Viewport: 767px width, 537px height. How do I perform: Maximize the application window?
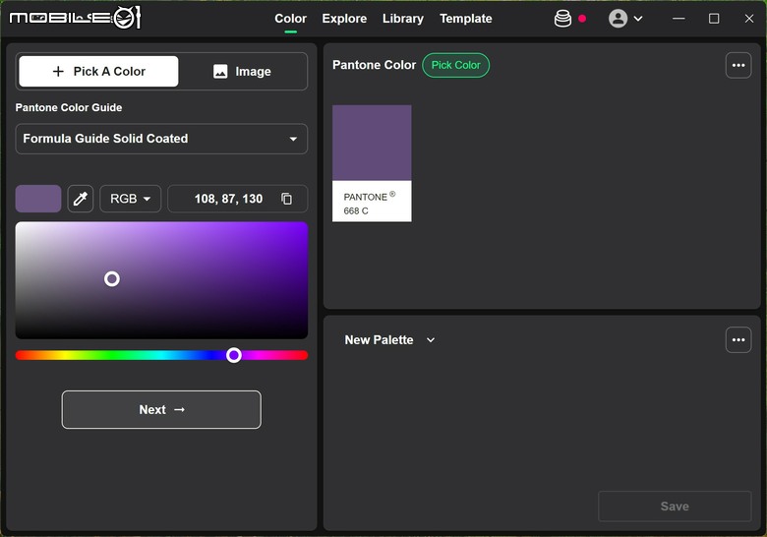click(x=714, y=19)
